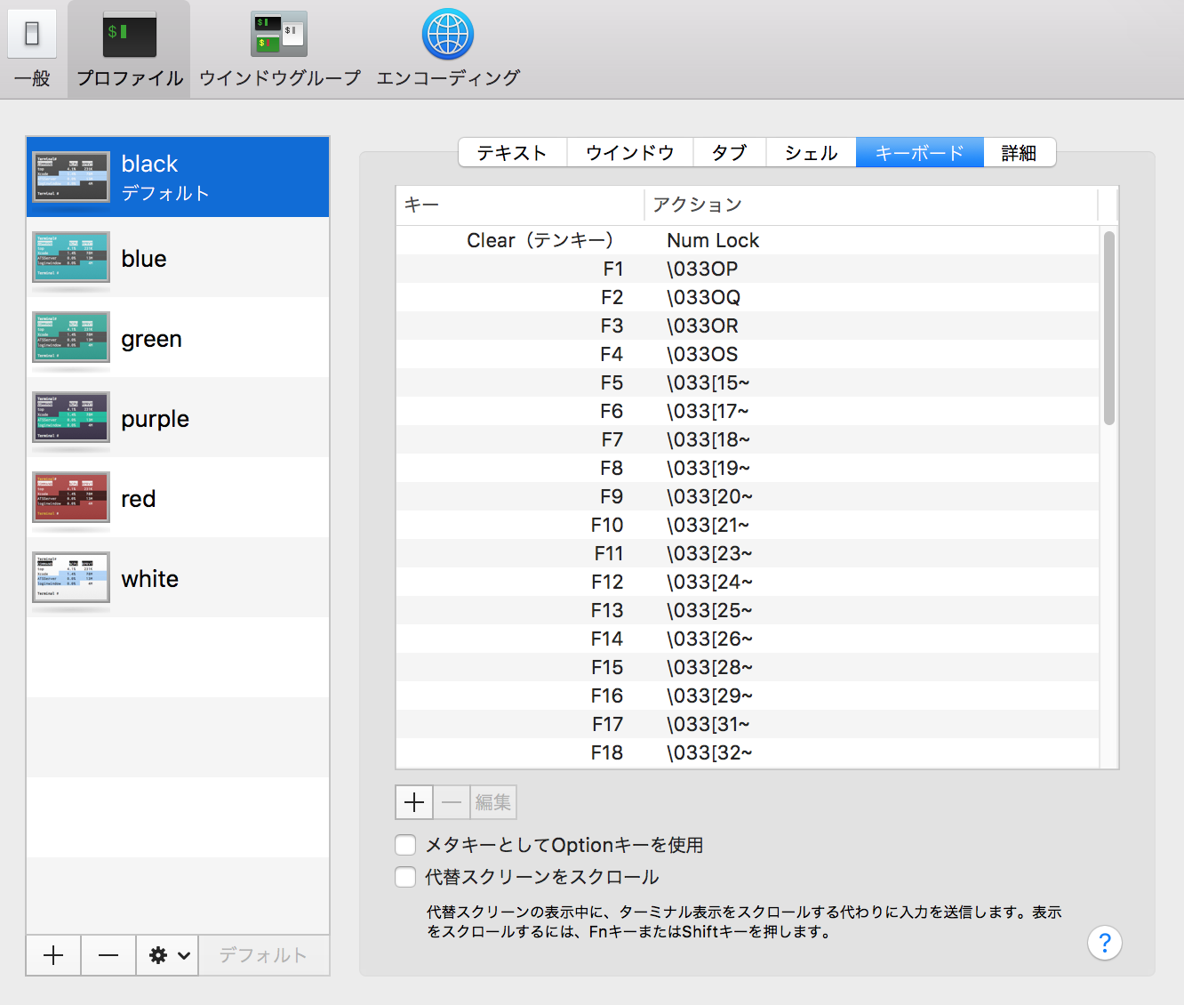1184x1005 pixels.
Task: Open the ウインドウグループ pane
Action: (x=279, y=49)
